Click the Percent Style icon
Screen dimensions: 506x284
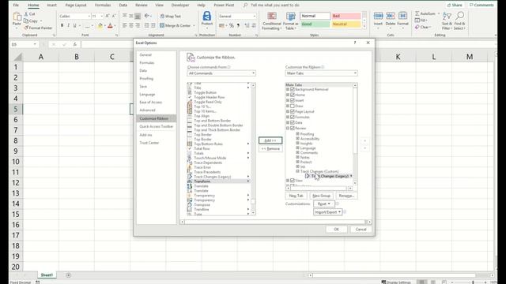coord(232,25)
